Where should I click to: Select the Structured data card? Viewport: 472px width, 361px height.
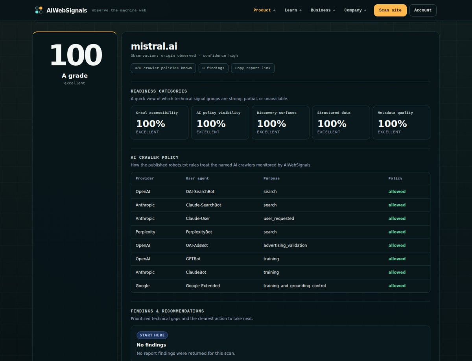pos(341,122)
